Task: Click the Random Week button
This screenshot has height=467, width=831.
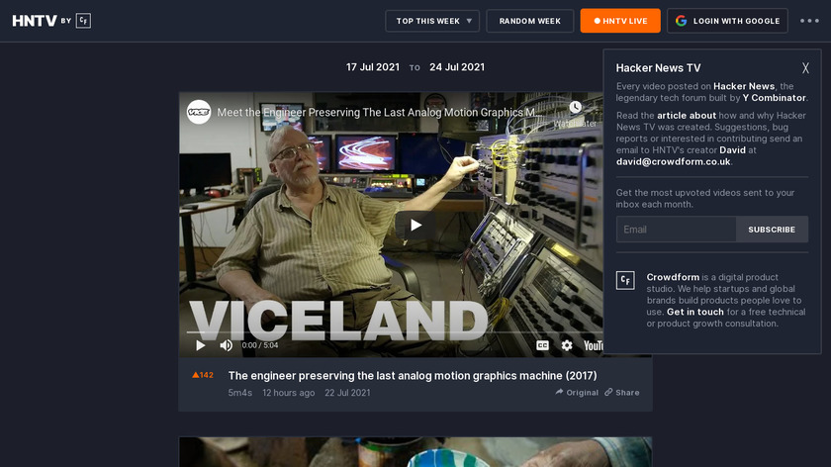Action: click(529, 21)
